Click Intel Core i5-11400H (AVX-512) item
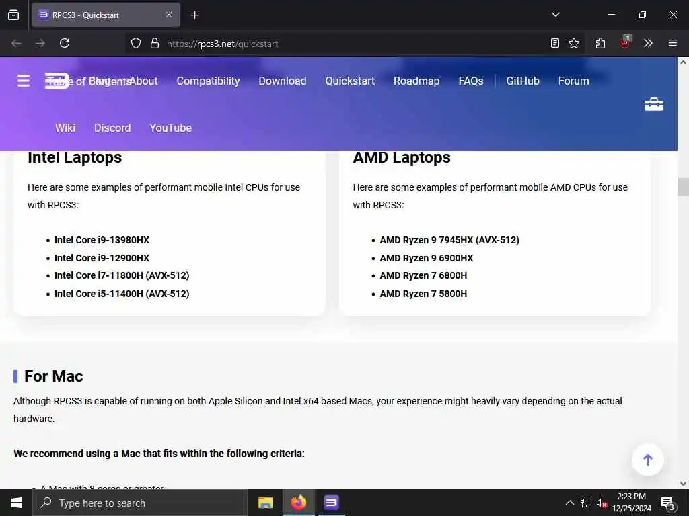Image resolution: width=689 pixels, height=516 pixels. (122, 294)
